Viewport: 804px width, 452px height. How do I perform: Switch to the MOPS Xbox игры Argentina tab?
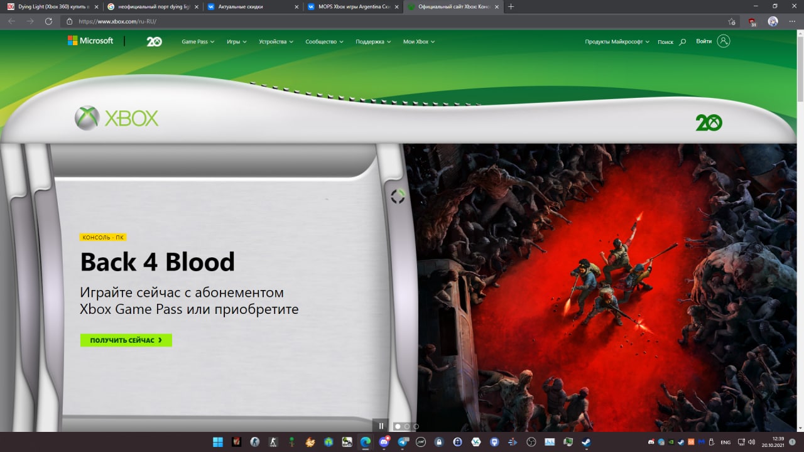pos(352,6)
